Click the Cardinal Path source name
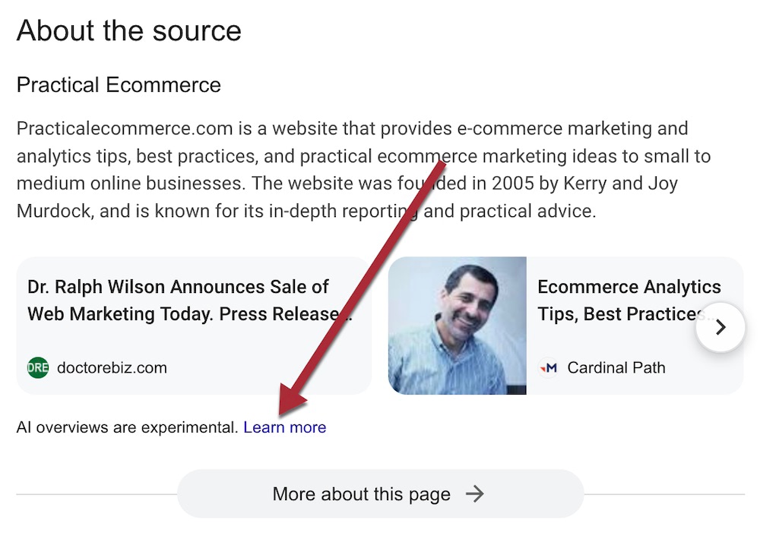760x535 pixels. tap(616, 368)
